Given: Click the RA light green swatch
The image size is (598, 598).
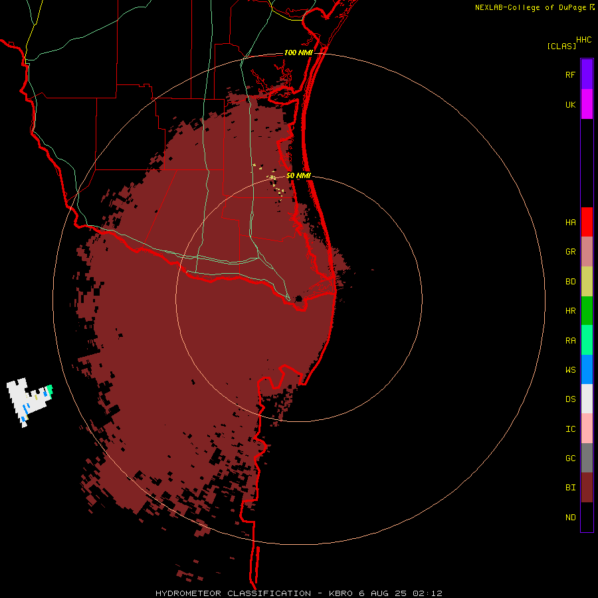Looking at the screenshot, I should click(587, 340).
